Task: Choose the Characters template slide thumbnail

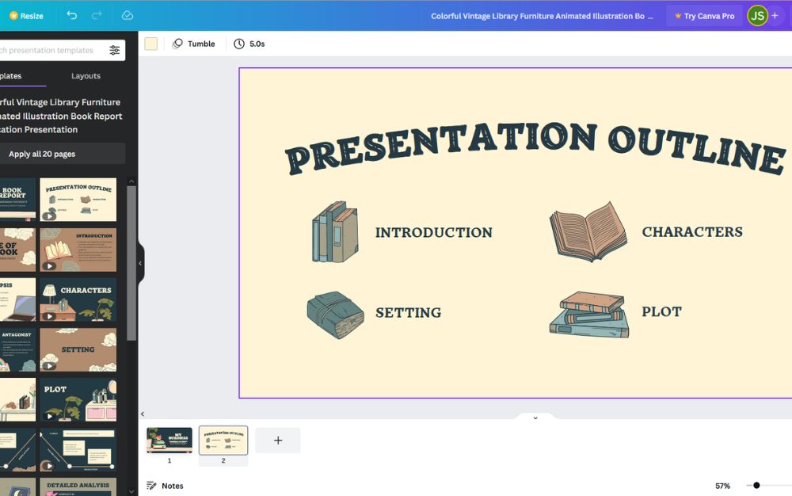Action: click(78, 300)
